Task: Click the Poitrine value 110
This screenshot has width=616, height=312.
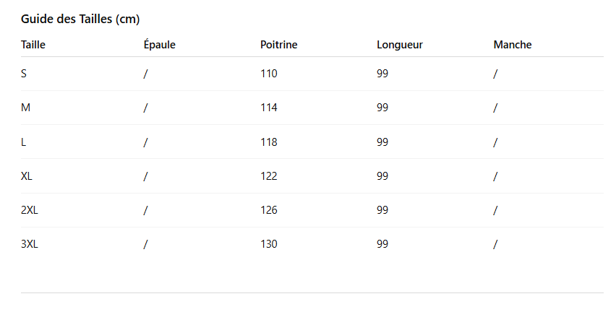Action: coord(269,74)
